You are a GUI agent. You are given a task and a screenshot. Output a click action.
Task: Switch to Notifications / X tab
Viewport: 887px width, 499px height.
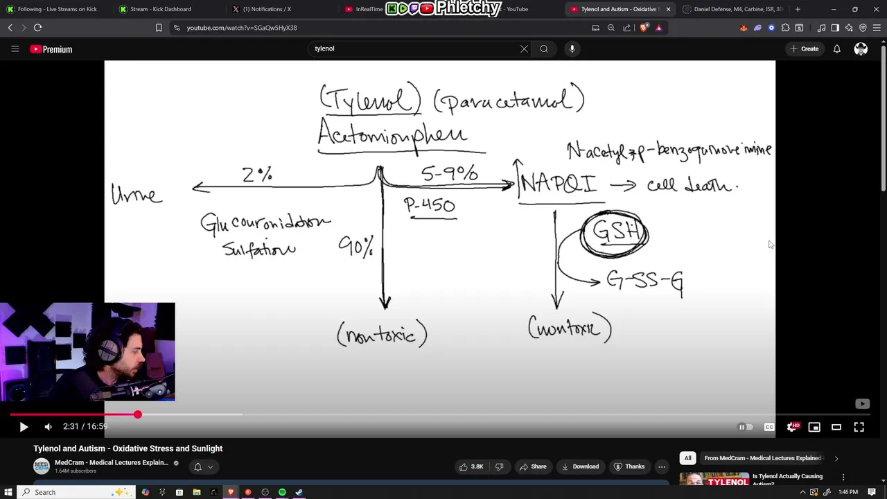[277, 9]
